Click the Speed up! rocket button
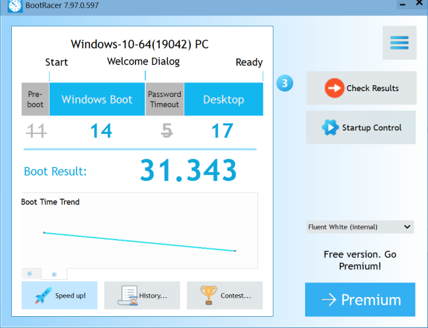 click(x=59, y=295)
